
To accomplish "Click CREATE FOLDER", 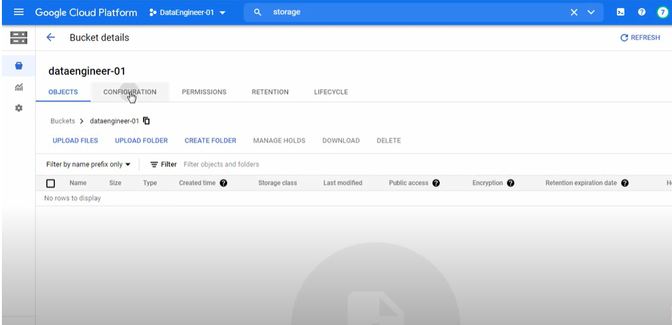I will (211, 141).
